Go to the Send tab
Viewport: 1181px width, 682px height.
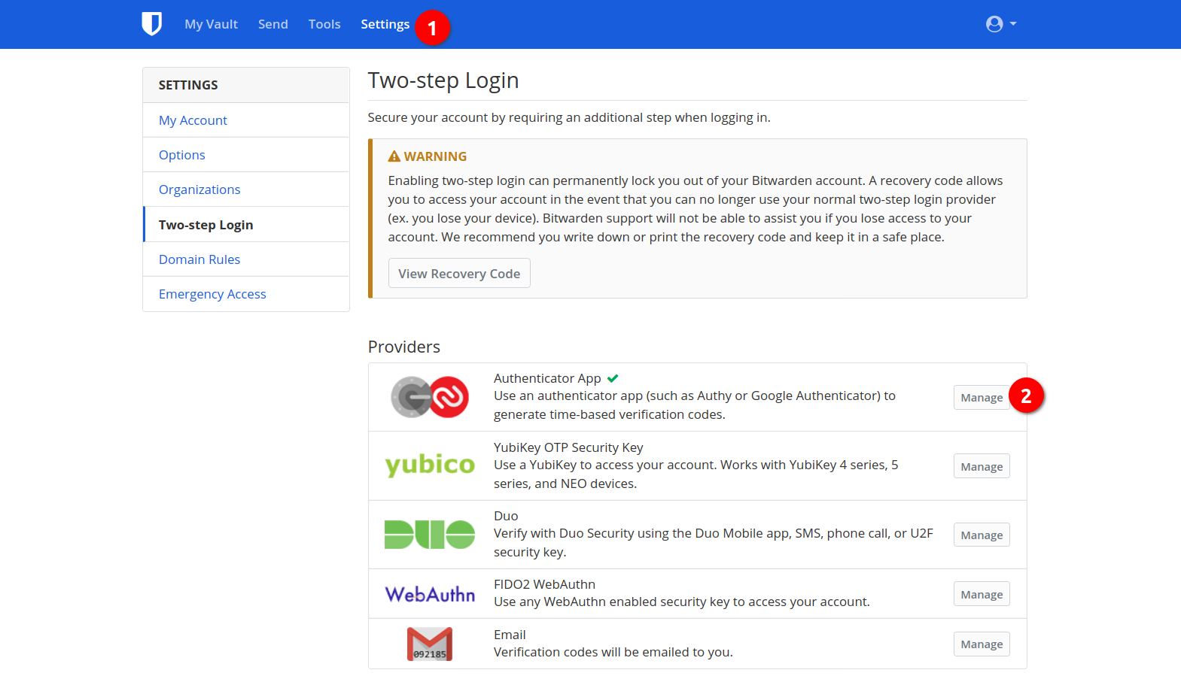click(x=272, y=24)
